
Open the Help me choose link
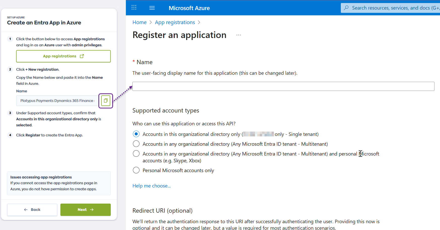tap(152, 186)
